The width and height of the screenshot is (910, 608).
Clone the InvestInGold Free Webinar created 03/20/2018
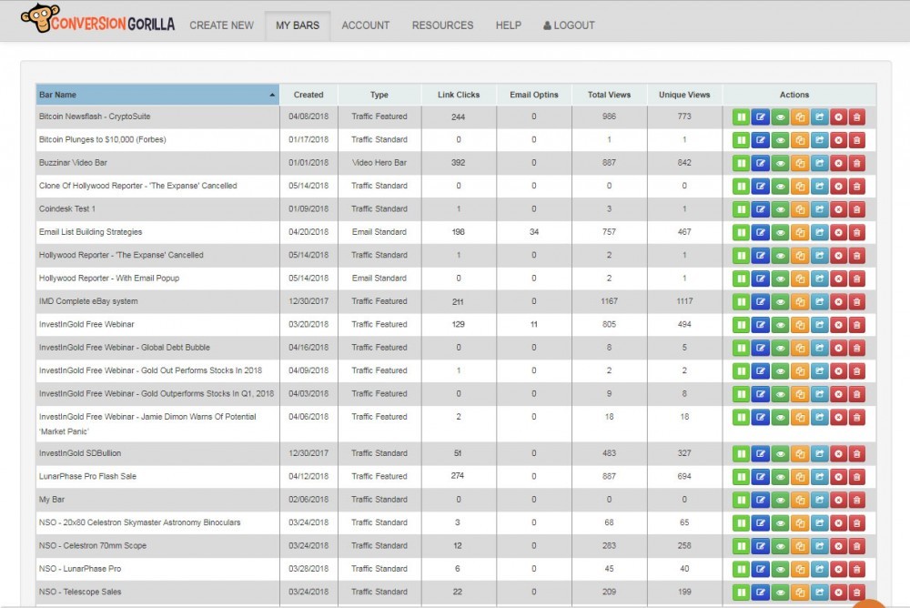[x=800, y=325]
